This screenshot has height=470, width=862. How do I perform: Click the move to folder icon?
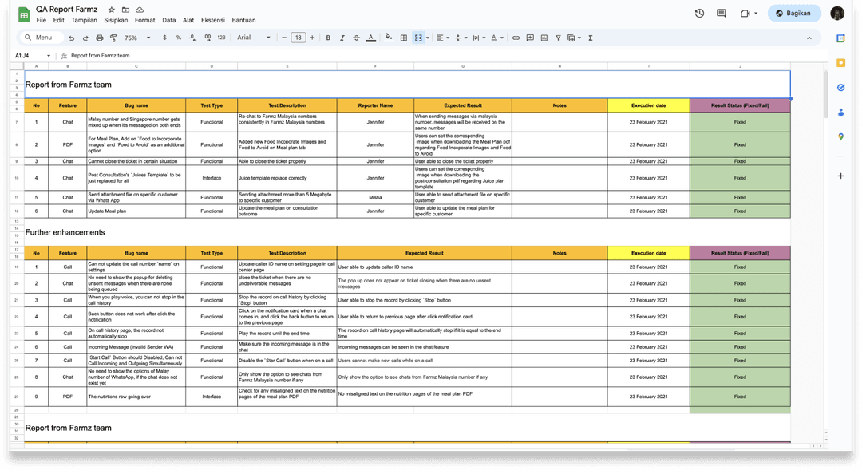point(125,10)
